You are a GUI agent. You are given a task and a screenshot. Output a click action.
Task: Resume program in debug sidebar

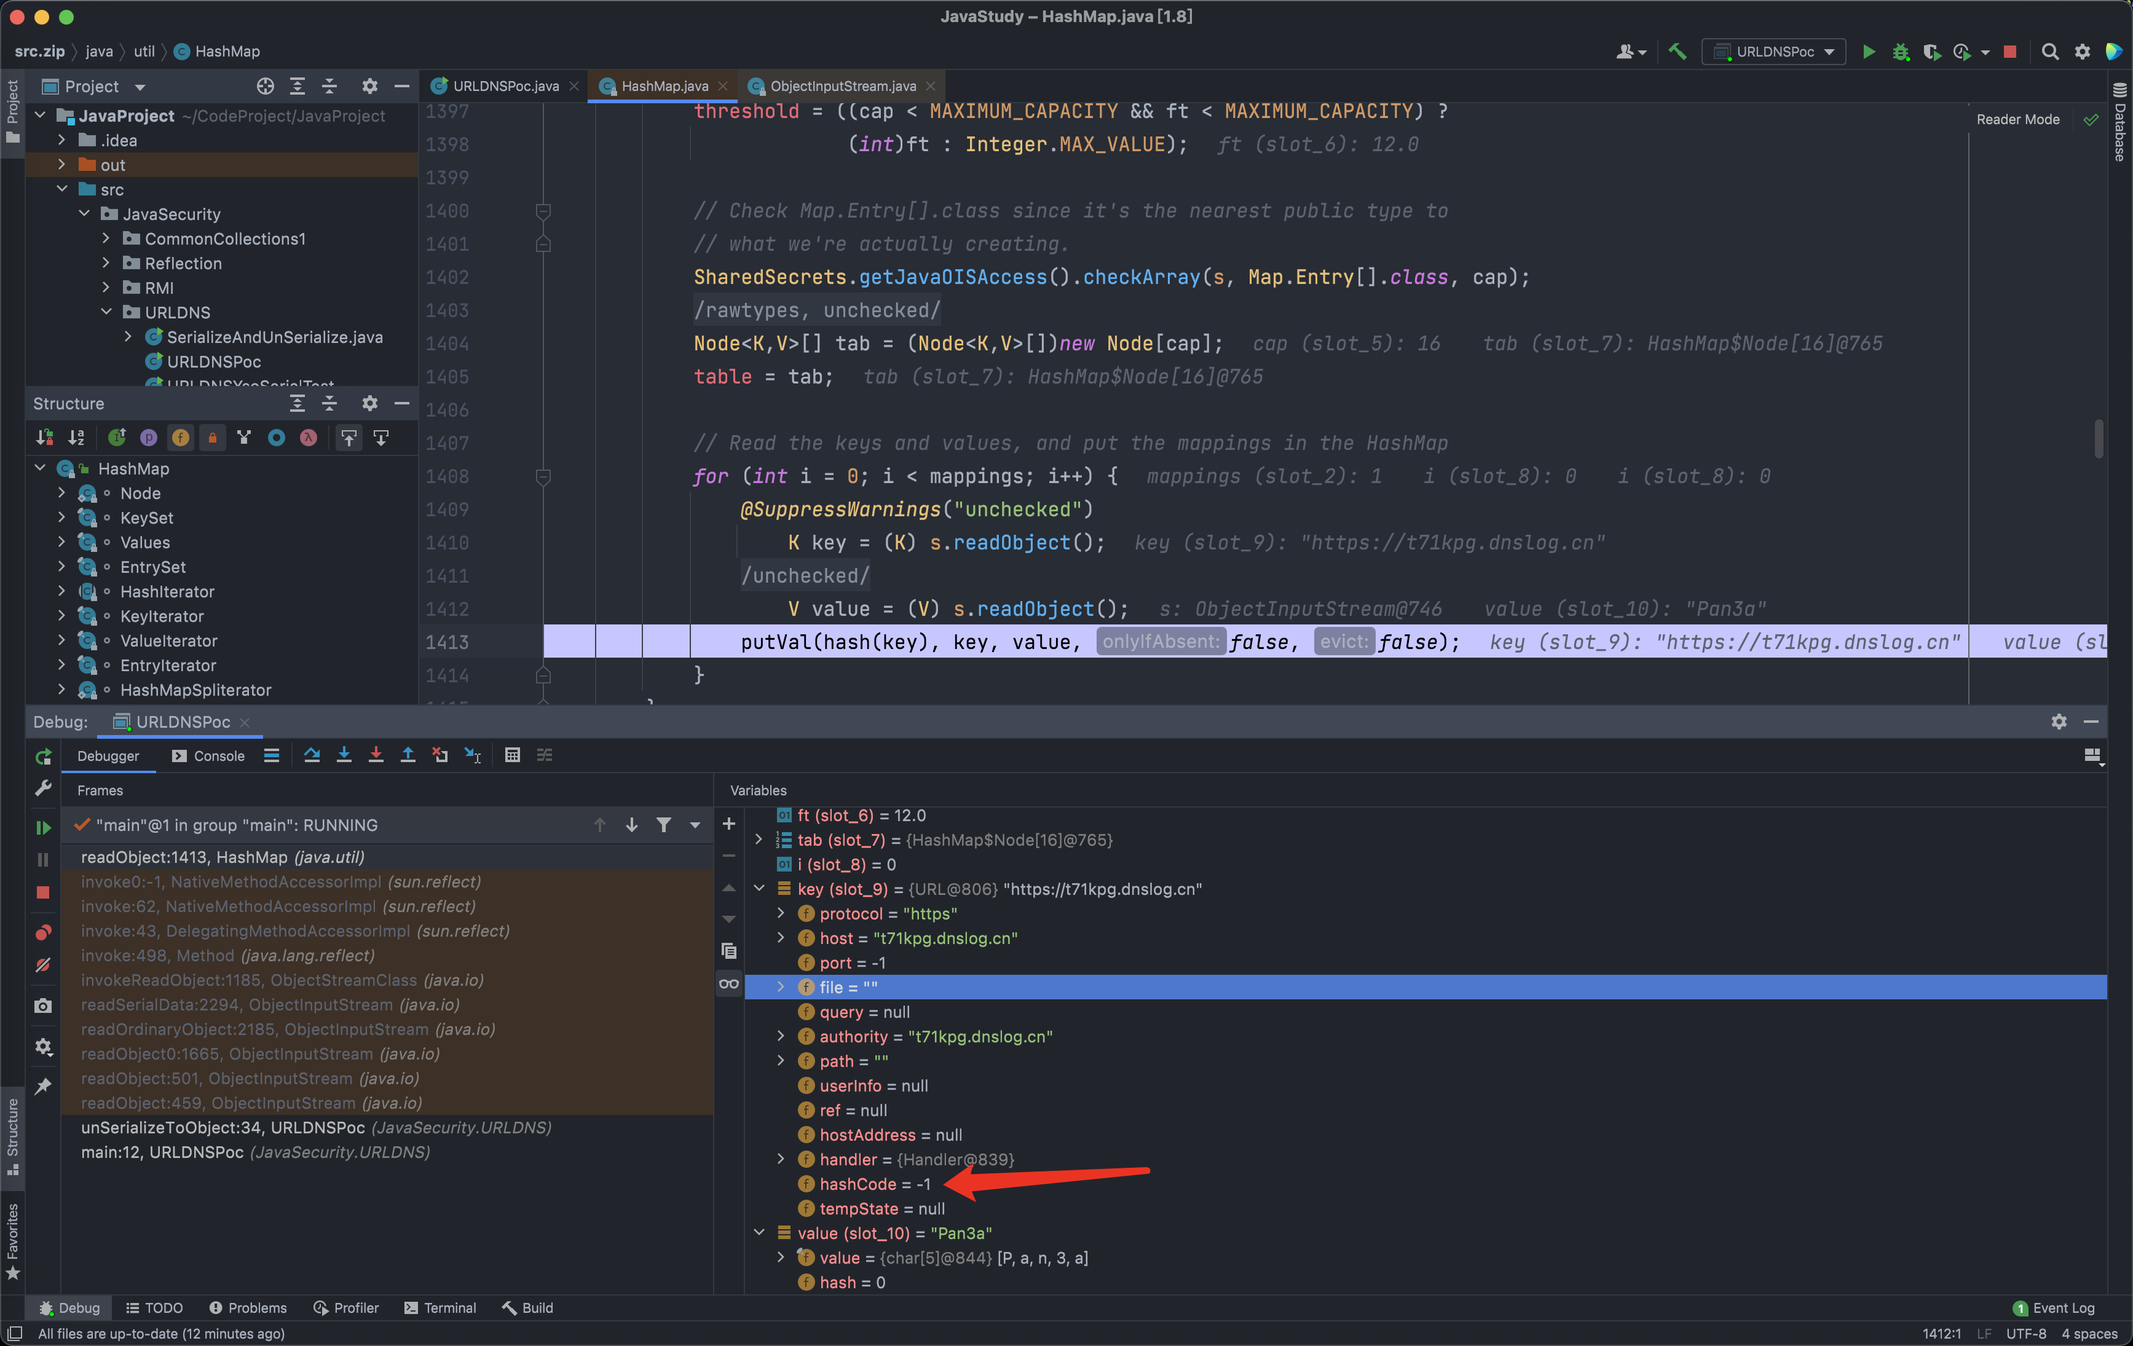click(x=42, y=827)
